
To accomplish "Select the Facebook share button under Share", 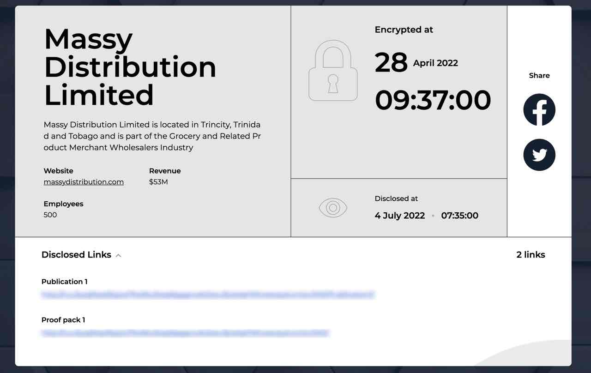I will pyautogui.click(x=539, y=109).
